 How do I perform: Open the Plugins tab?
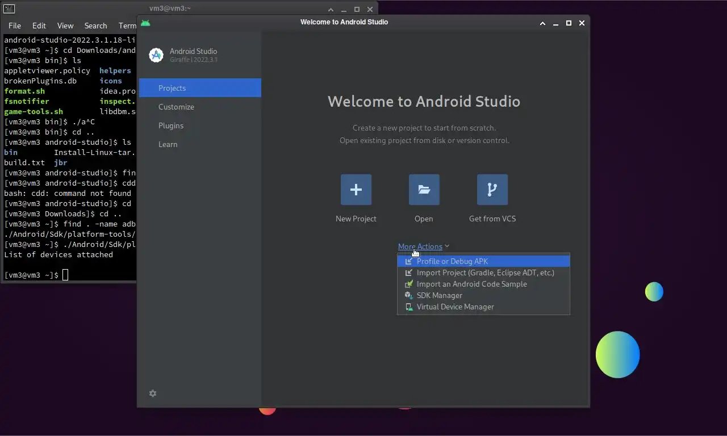click(x=200, y=125)
